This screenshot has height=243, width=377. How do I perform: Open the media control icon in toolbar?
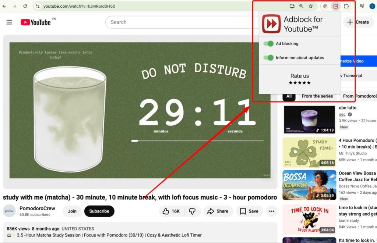pyautogui.click(x=362, y=6)
